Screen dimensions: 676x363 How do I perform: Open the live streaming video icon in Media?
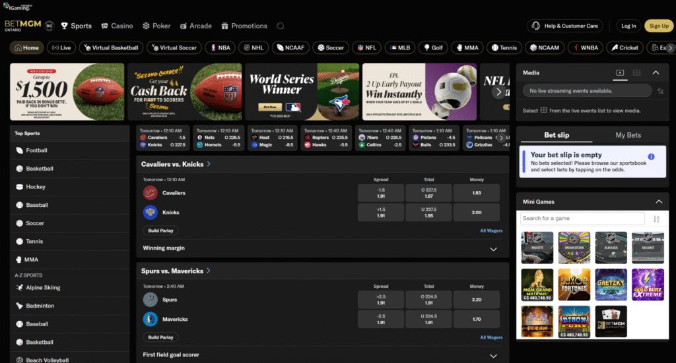click(620, 73)
